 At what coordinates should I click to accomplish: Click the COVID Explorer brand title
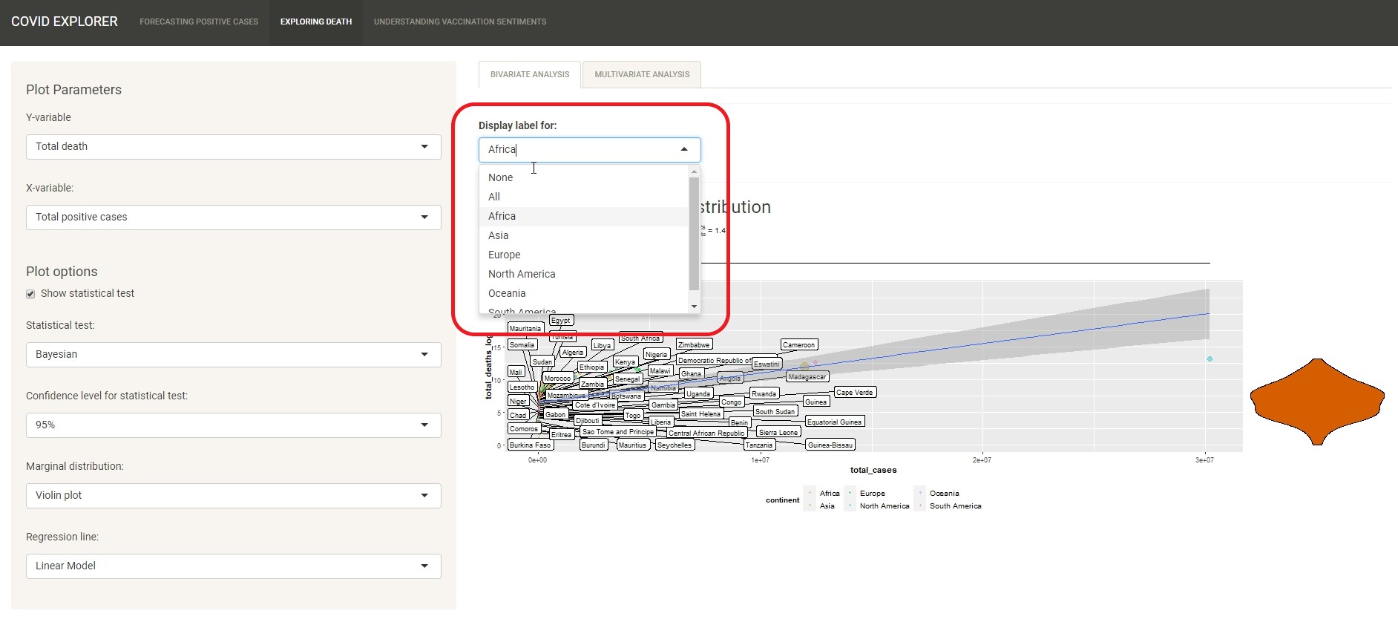pos(65,22)
